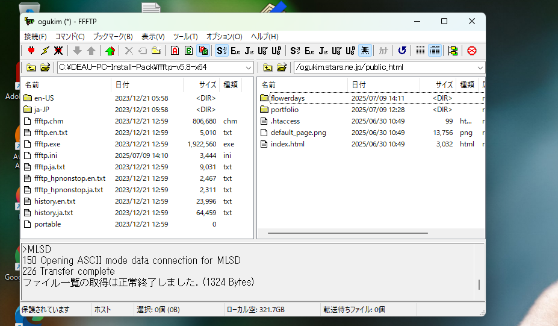Open change-folder icon in local pane

click(45, 67)
